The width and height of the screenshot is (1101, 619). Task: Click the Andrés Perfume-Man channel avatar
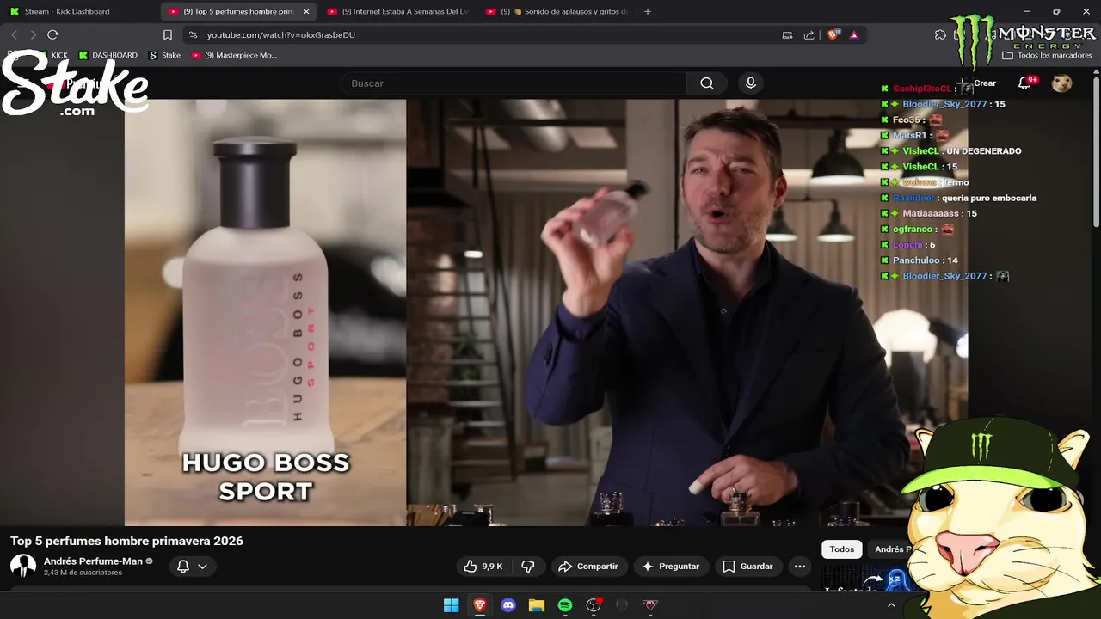pyautogui.click(x=23, y=566)
